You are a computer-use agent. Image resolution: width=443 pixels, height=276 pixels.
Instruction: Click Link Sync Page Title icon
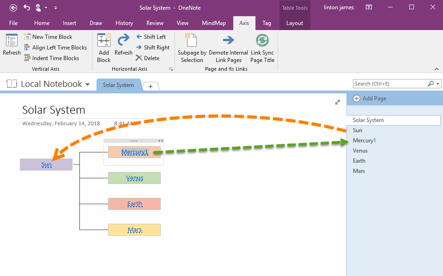(x=262, y=41)
